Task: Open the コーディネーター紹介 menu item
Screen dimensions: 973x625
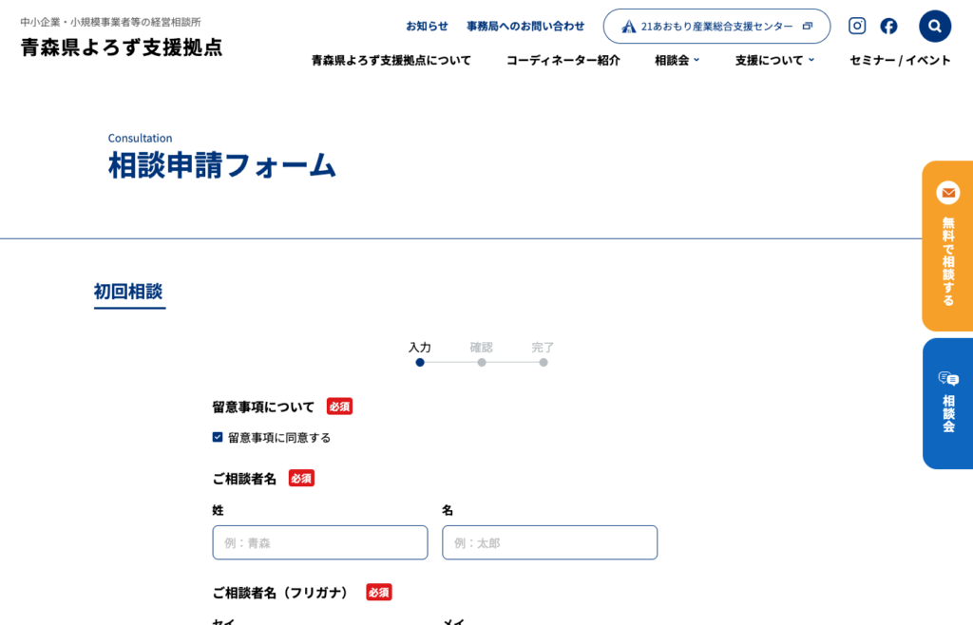Action: (563, 60)
